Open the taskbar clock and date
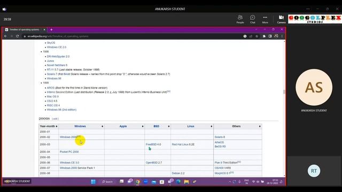Screen dimensions: 342x192 273,181
